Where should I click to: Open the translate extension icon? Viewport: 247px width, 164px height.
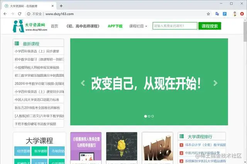[x=217, y=14]
